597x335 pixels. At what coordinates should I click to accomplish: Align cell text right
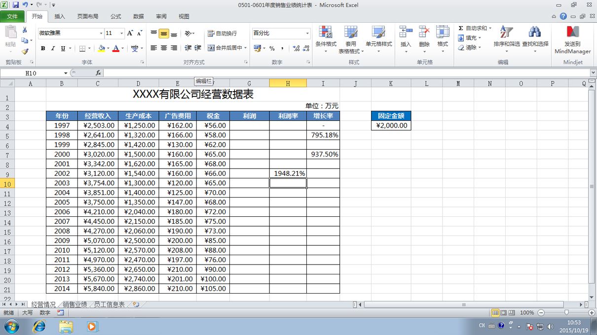pos(174,48)
